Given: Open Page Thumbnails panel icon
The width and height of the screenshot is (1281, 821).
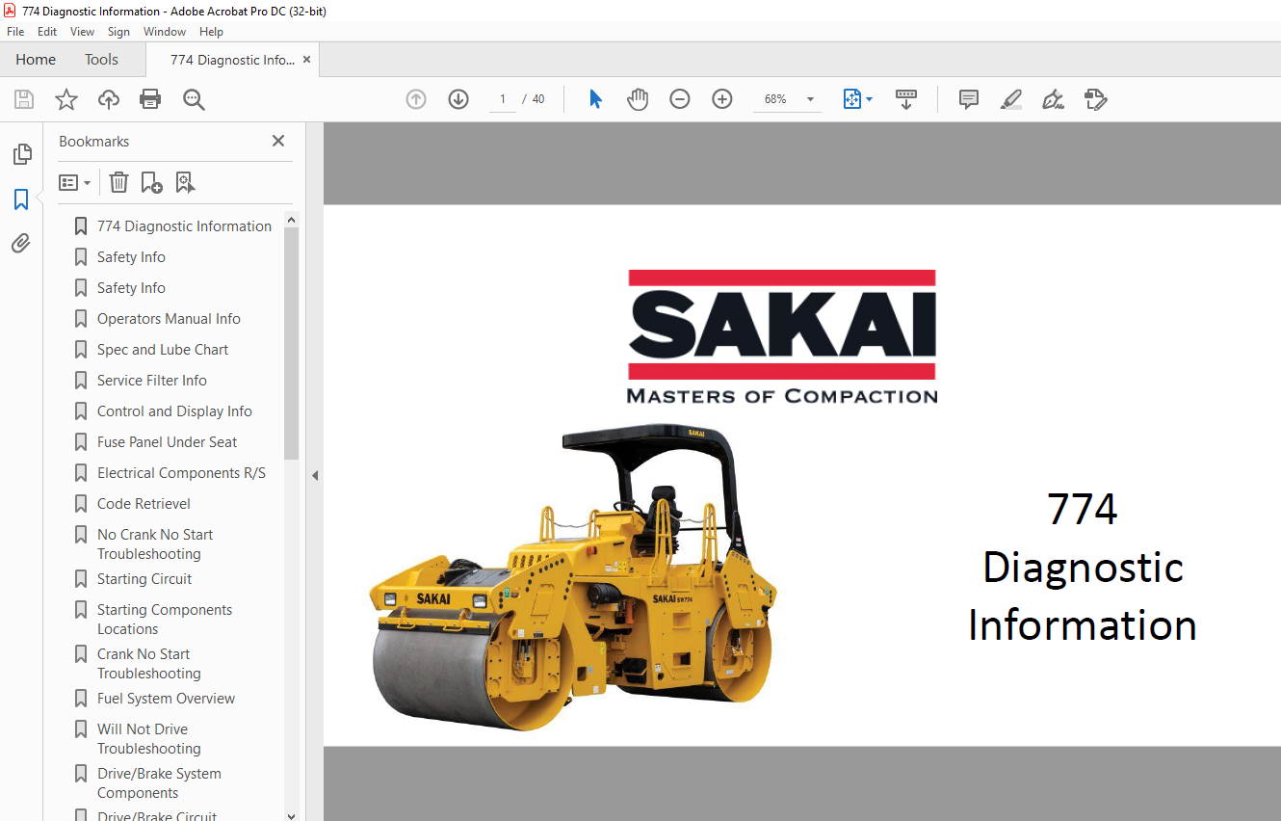Looking at the screenshot, I should [x=21, y=154].
